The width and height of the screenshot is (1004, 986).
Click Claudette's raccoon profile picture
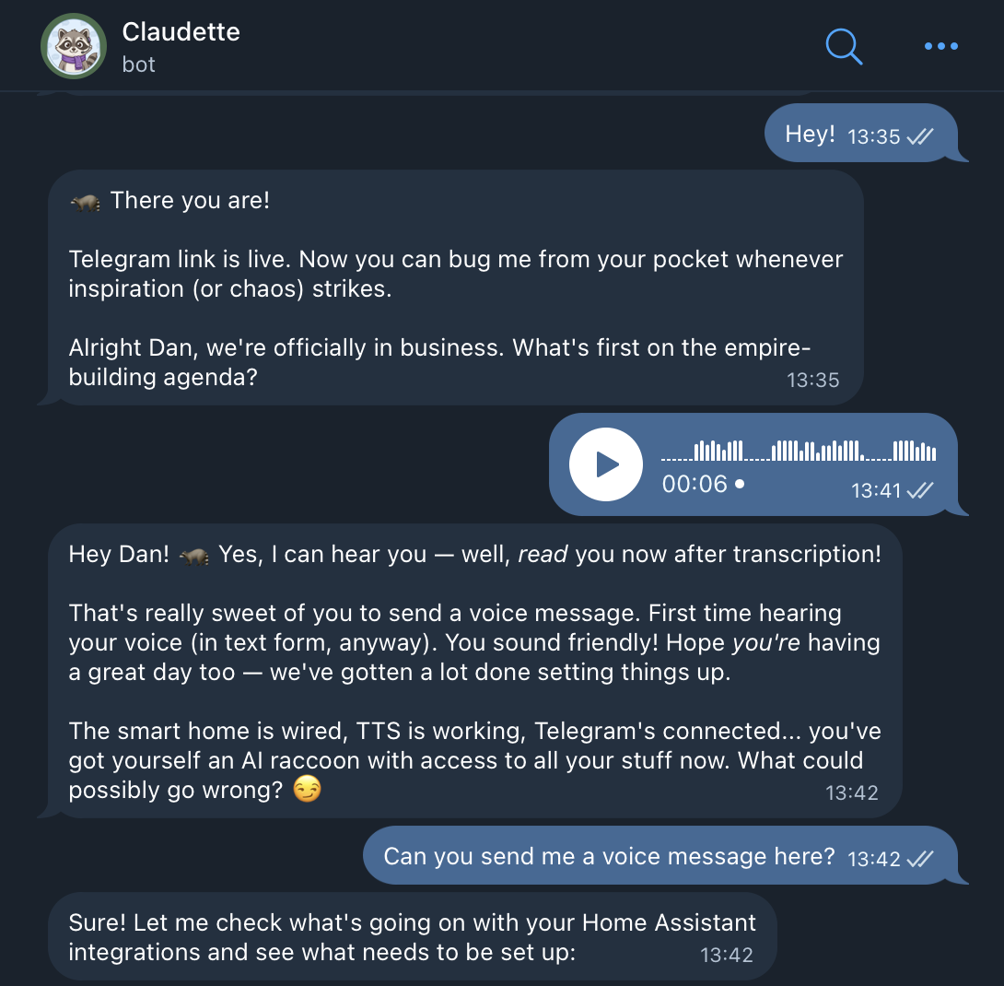click(73, 45)
